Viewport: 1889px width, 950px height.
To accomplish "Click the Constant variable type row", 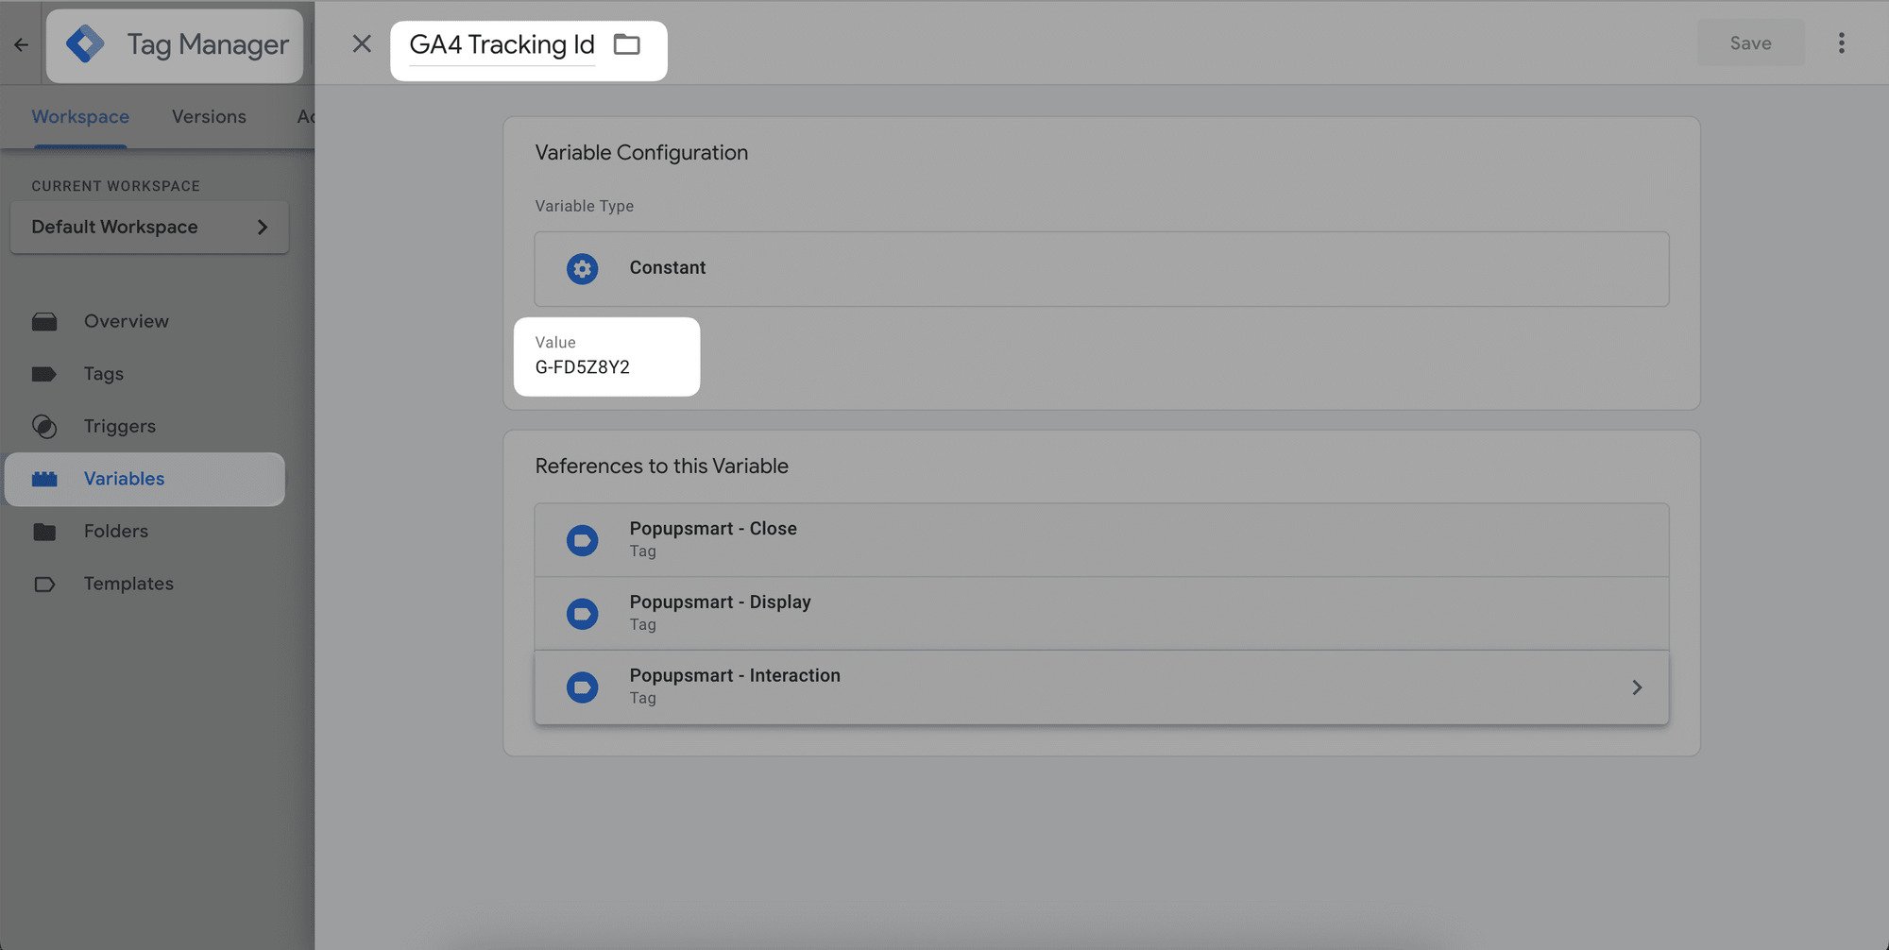I will coord(1101,268).
